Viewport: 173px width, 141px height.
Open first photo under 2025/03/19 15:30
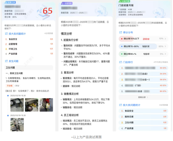coord(17,105)
